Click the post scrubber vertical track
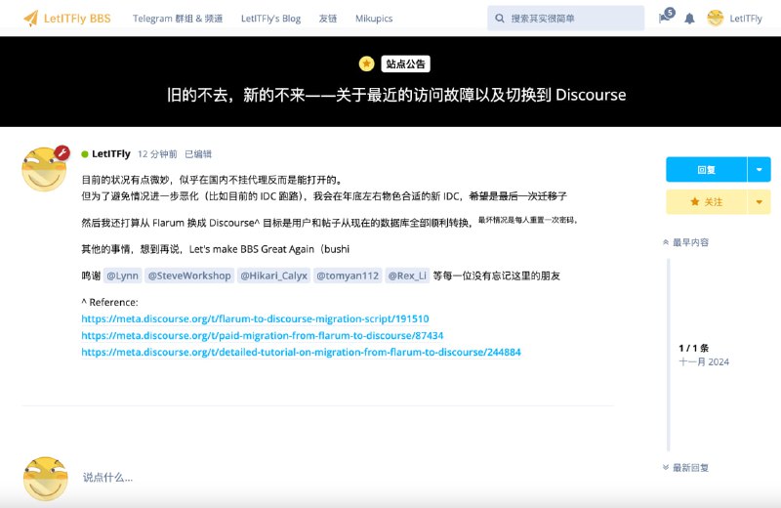The image size is (781, 508). click(x=669, y=355)
